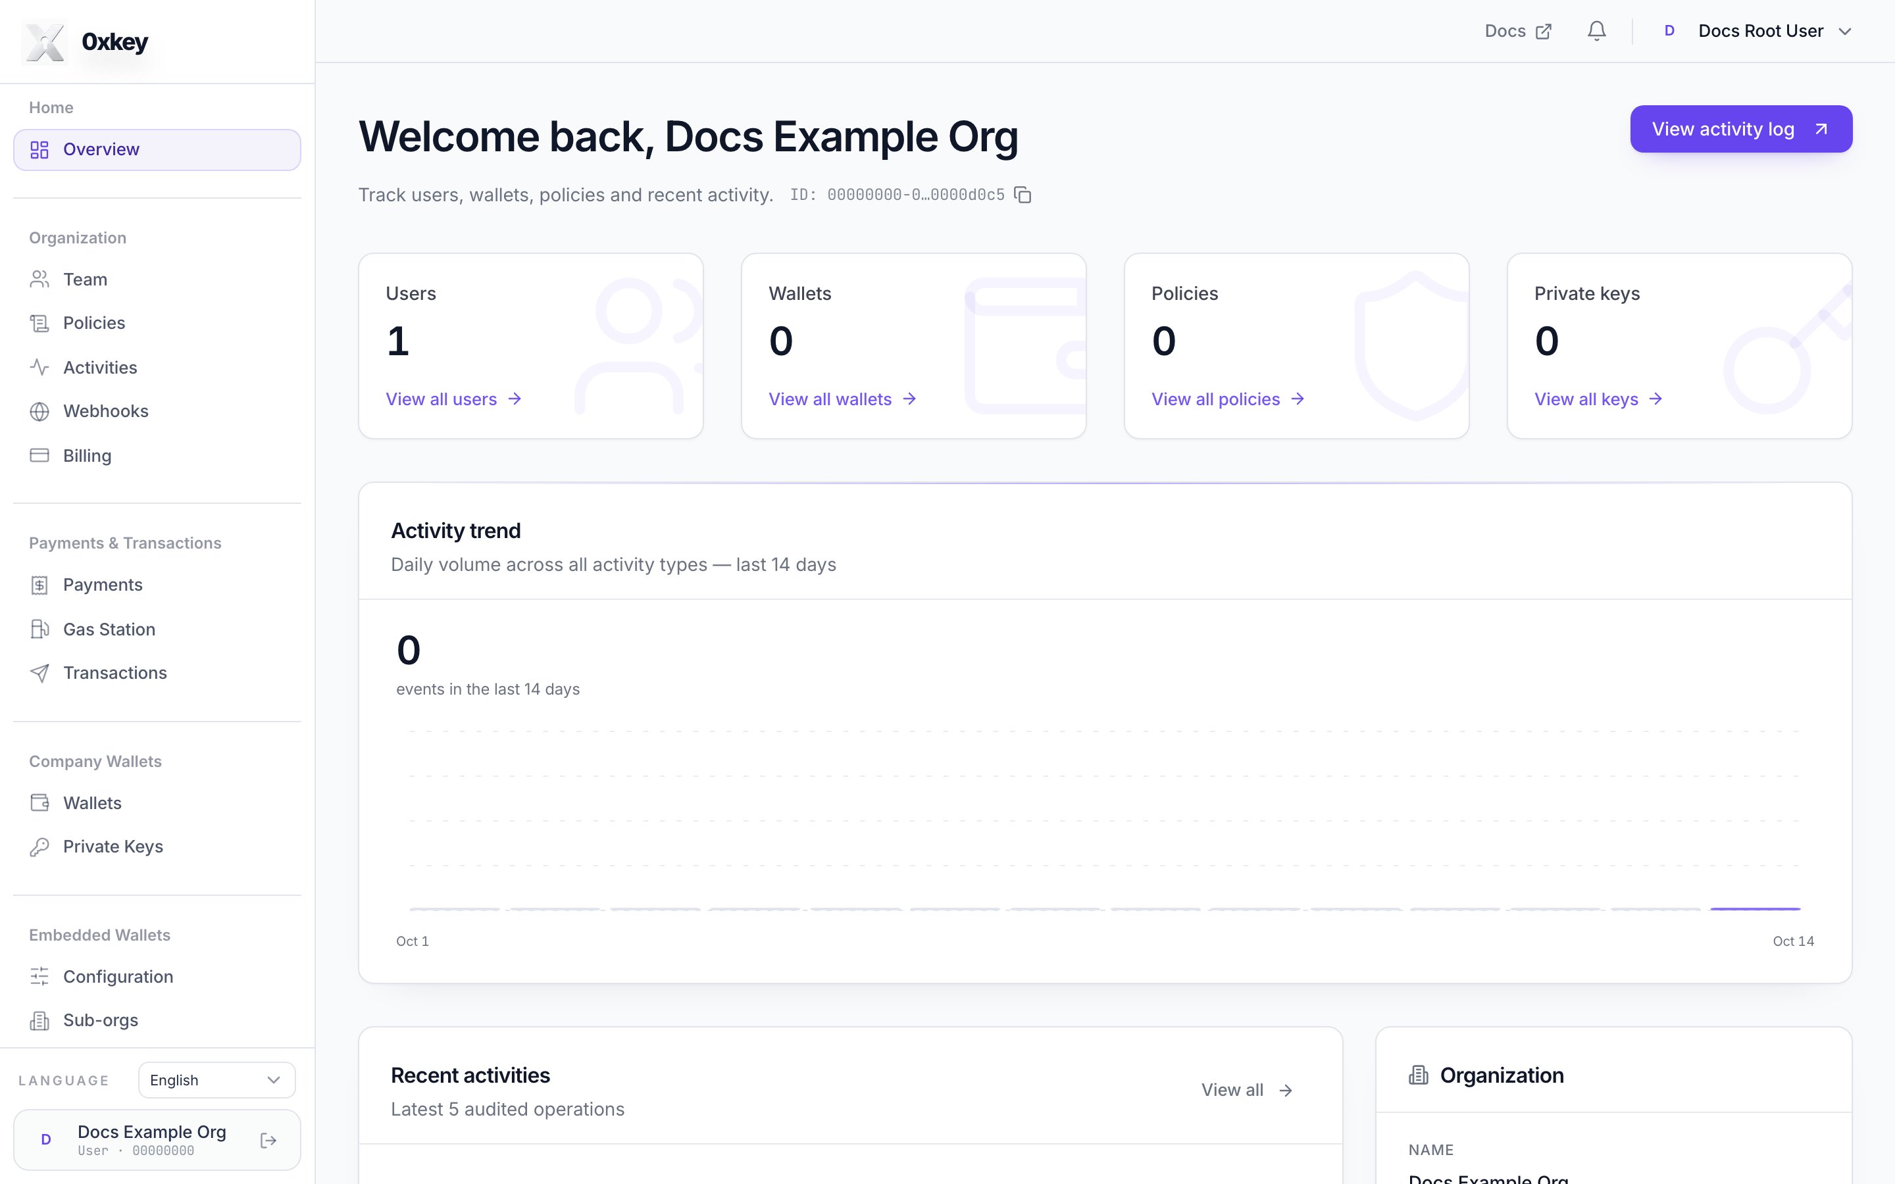Click the Oxkey brand name
1895x1184 pixels.
[x=115, y=41]
